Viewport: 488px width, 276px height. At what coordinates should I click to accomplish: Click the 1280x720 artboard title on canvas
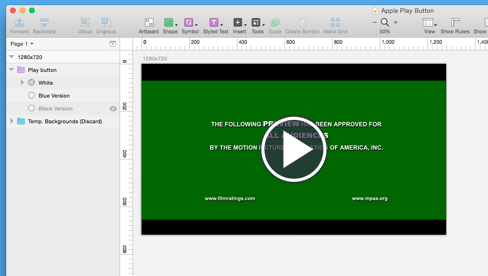[155, 59]
